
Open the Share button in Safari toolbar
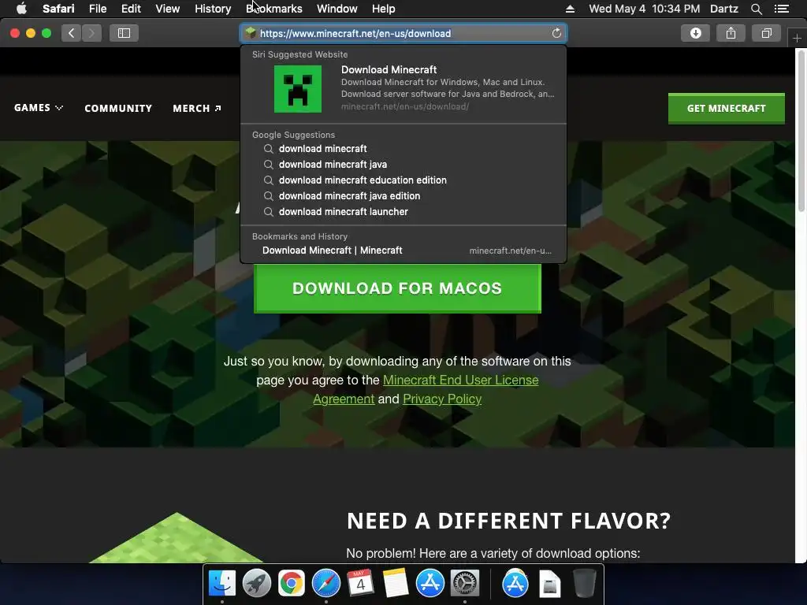click(731, 33)
